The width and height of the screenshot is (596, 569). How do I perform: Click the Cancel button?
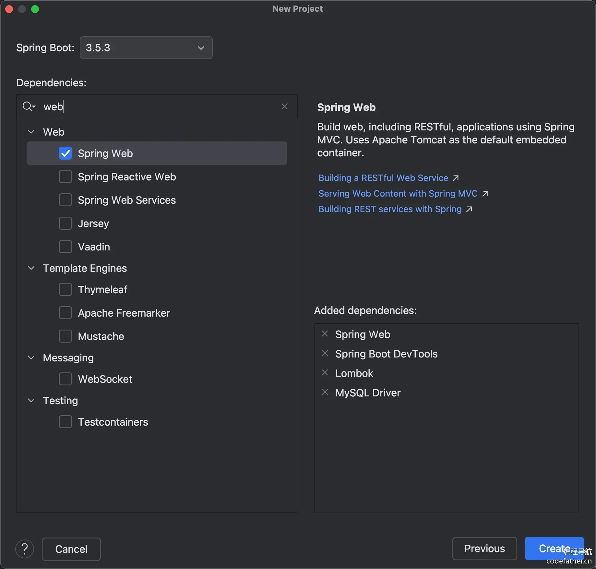coord(71,549)
